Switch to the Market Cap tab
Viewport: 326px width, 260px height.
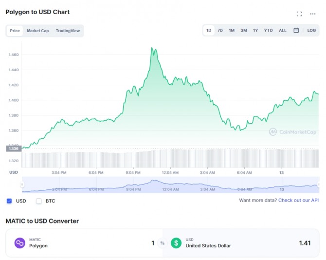38,31
